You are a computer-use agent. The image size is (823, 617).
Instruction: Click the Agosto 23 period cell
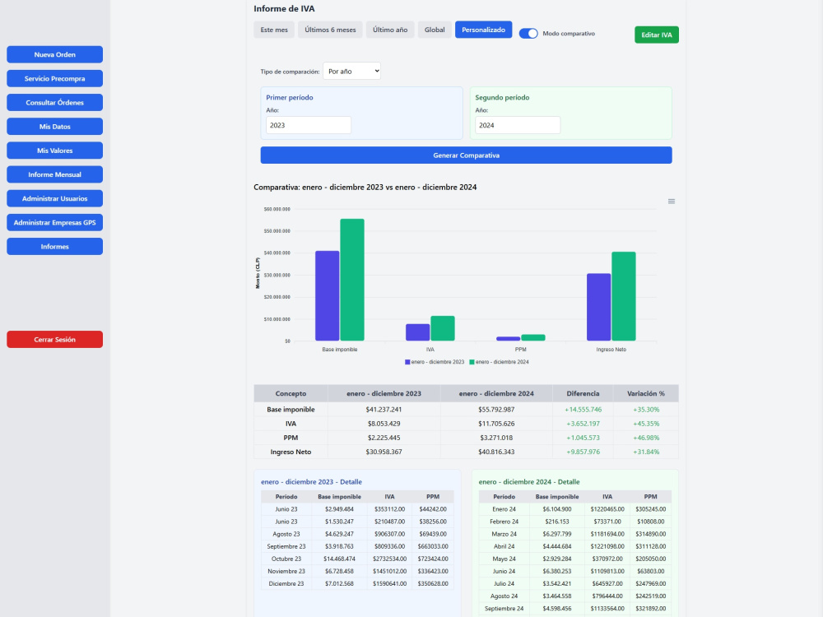tap(286, 534)
